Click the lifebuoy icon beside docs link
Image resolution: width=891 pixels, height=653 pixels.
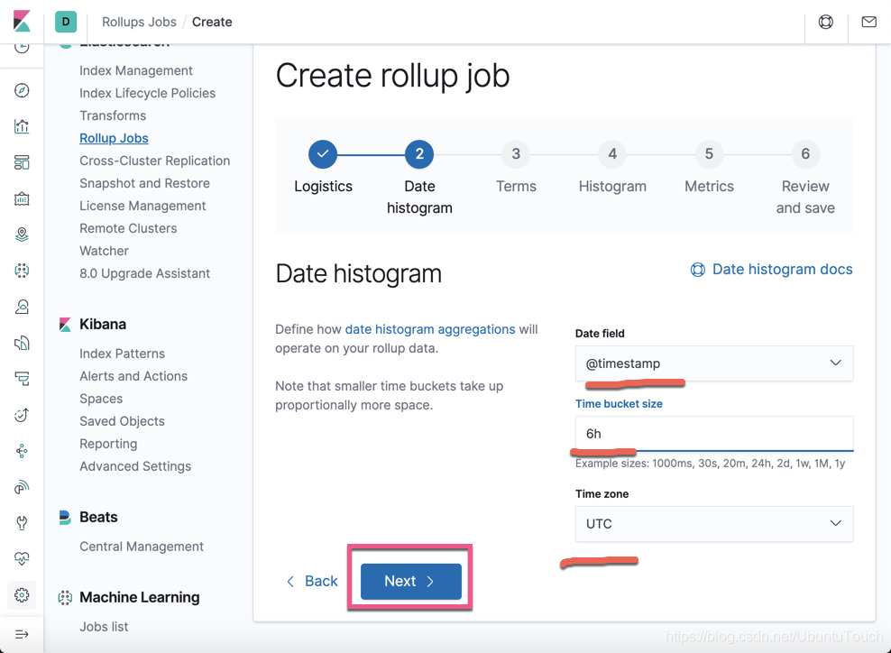(x=698, y=270)
